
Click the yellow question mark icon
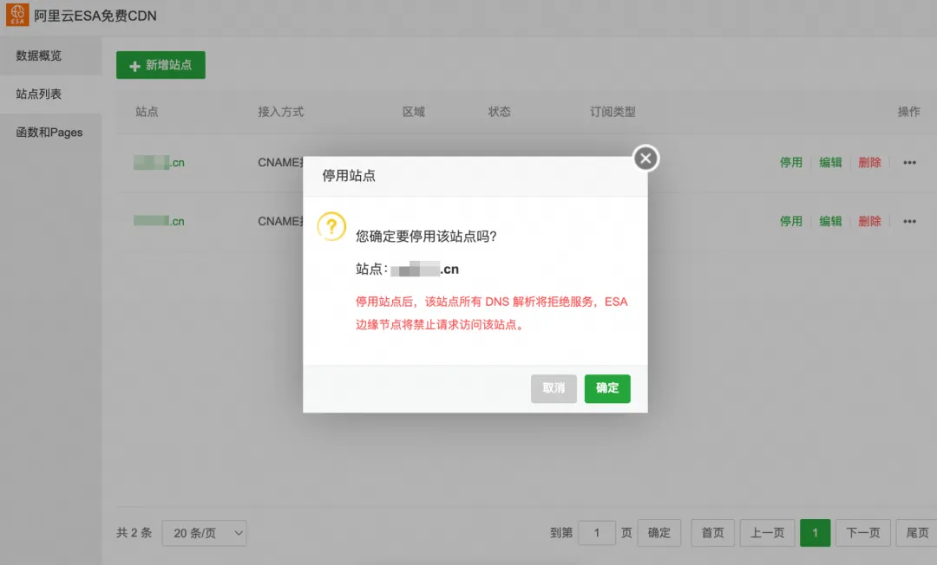[331, 227]
